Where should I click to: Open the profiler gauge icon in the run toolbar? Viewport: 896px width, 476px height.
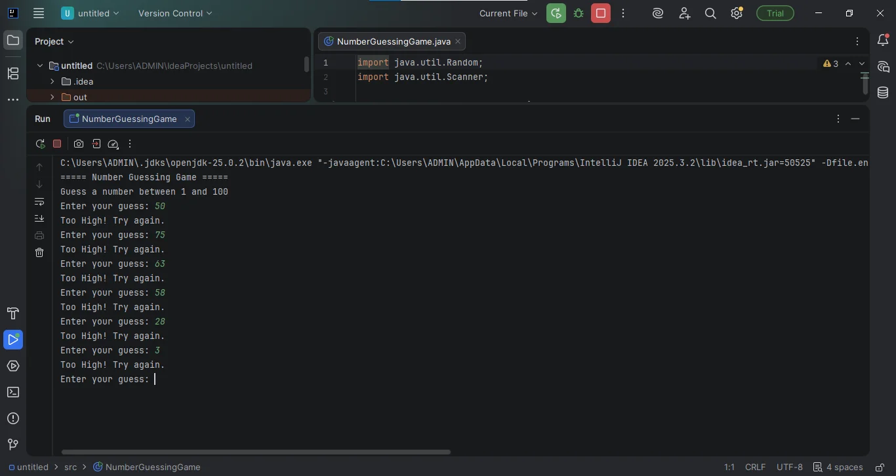point(113,144)
